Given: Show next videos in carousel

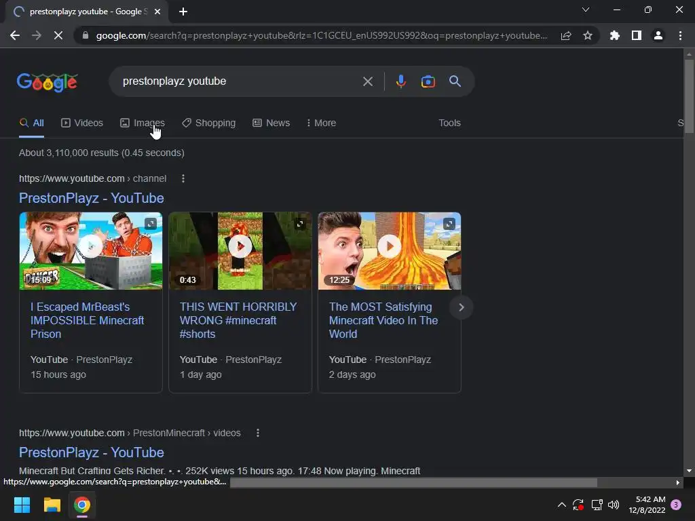Looking at the screenshot, I should (461, 307).
